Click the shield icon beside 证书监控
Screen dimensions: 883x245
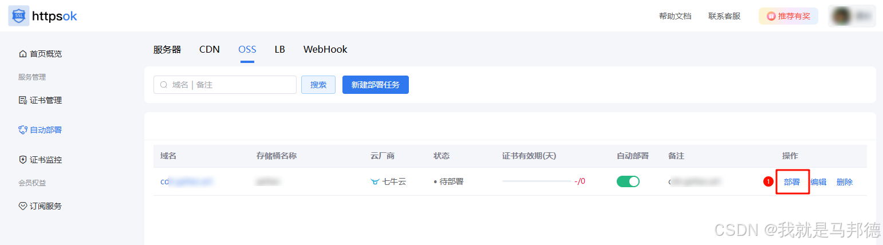coord(23,160)
